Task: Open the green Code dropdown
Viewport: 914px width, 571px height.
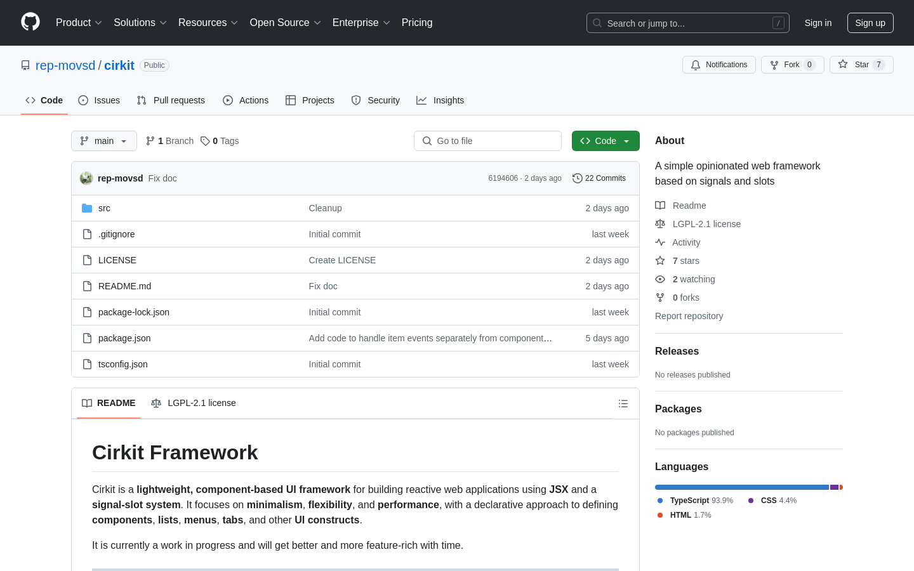Action: (x=606, y=141)
